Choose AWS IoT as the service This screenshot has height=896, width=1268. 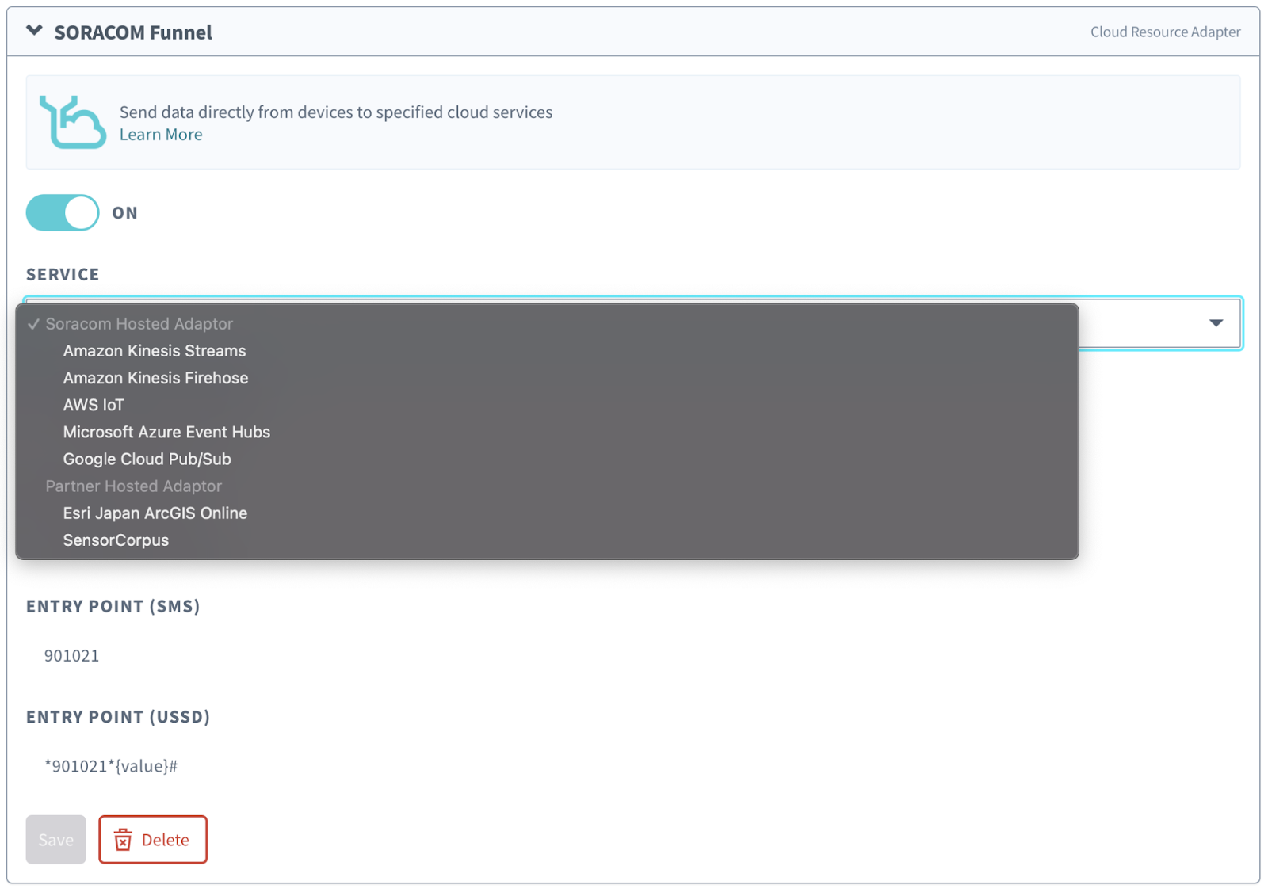tap(93, 405)
